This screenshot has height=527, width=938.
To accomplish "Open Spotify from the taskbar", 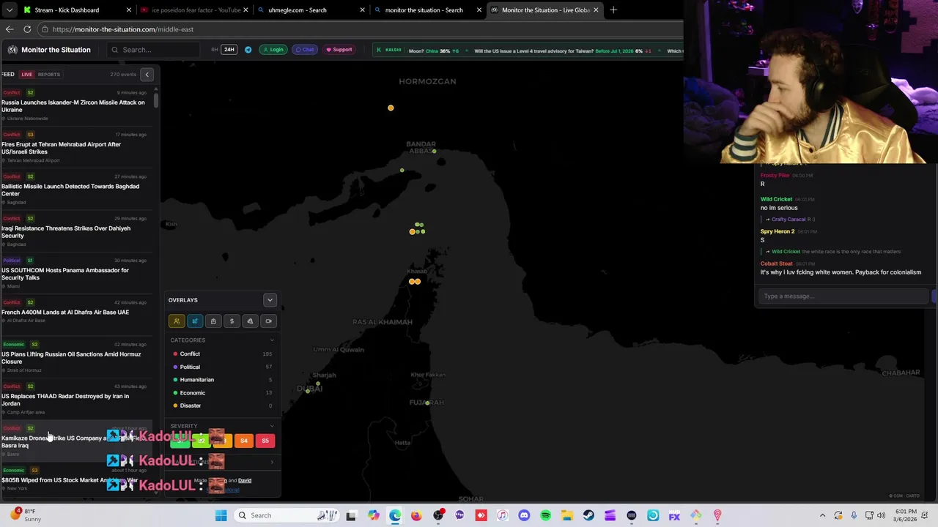I will [x=545, y=515].
